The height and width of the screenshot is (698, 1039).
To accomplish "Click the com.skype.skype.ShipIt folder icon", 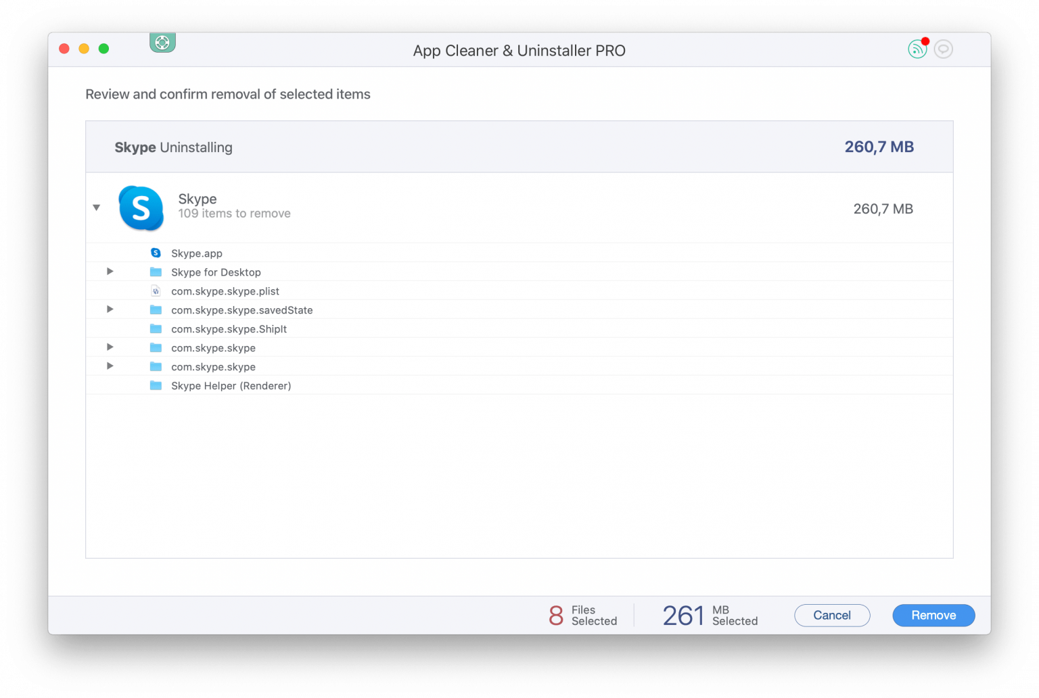I will coord(156,328).
